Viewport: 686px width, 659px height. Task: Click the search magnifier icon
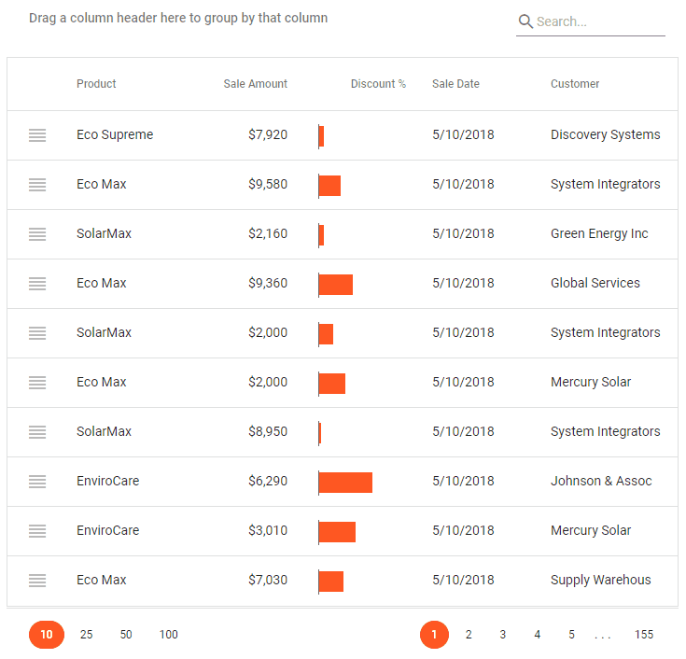[x=525, y=21]
